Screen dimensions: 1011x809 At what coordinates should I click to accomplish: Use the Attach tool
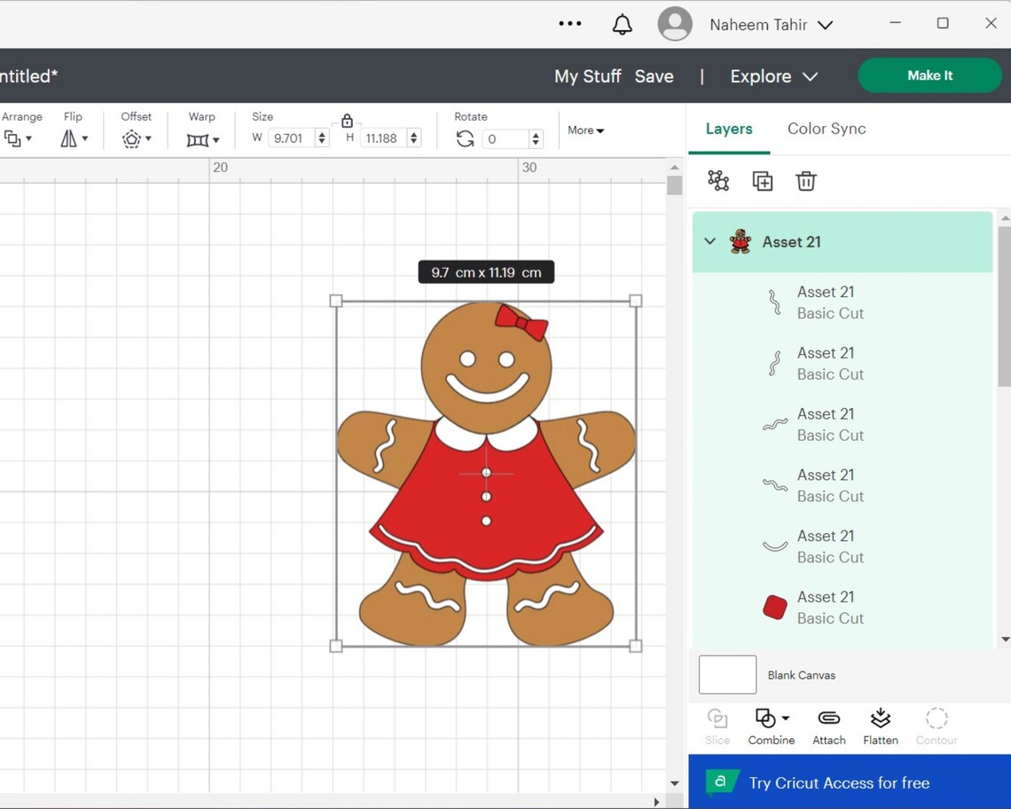coord(828,725)
